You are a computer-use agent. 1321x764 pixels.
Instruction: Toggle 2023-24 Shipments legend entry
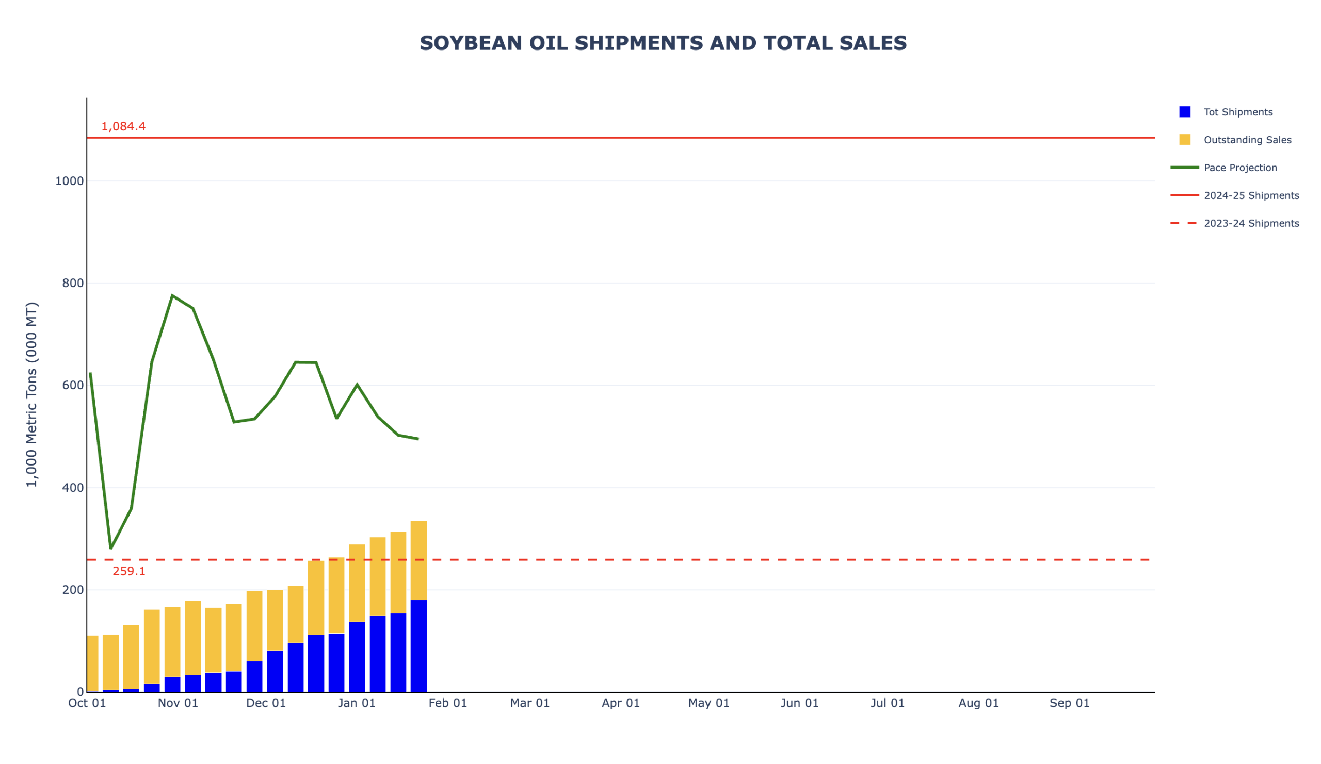1251,223
